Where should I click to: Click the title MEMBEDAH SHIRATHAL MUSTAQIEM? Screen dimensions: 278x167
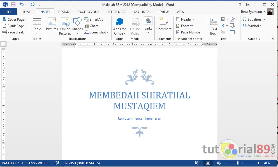pyautogui.click(x=140, y=101)
